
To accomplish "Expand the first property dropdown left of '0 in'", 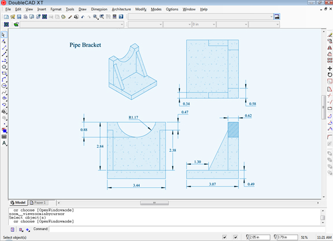I will coord(145,24).
